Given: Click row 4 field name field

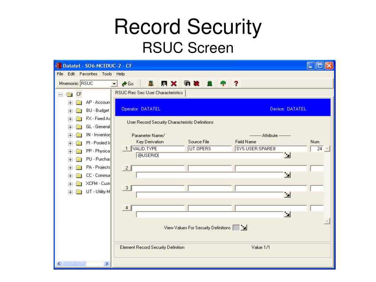Looking at the screenshot, I should pos(271,208).
